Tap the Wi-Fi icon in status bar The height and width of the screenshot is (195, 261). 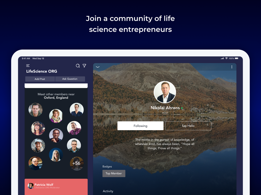click(226, 58)
